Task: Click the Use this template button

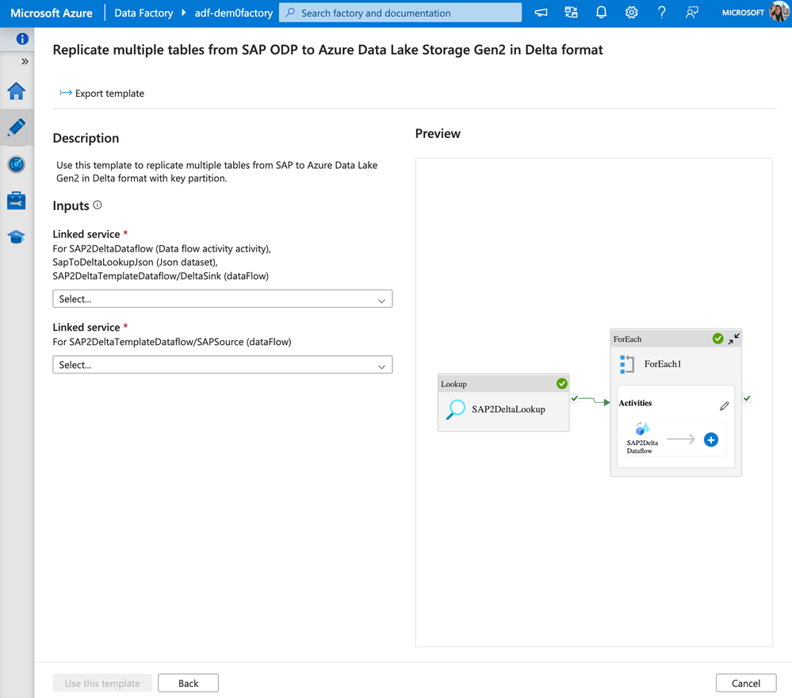Action: (x=102, y=683)
